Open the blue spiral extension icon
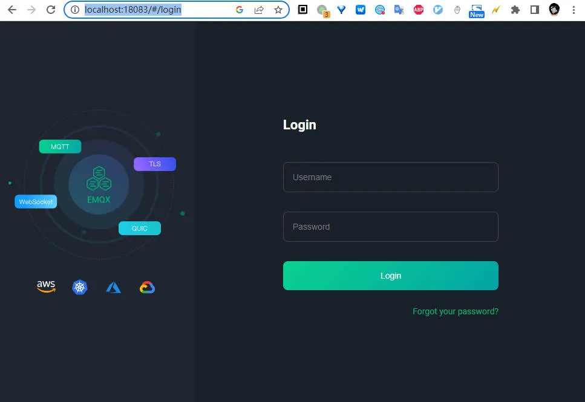The height and width of the screenshot is (402, 585). pyautogui.click(x=380, y=10)
